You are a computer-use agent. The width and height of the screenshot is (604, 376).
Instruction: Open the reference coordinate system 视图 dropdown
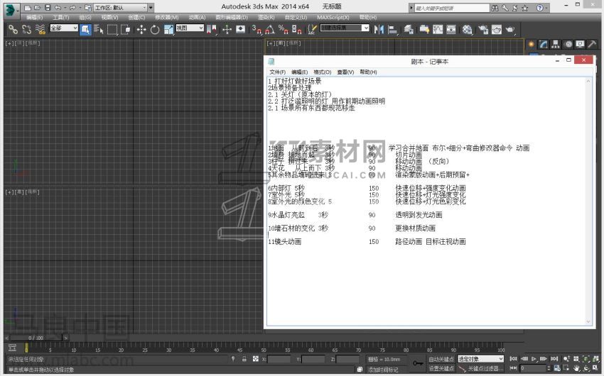coord(189,28)
